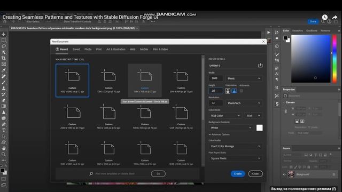The width and height of the screenshot is (342, 192).
Task: Select the Brush tool
Action: tap(4, 82)
